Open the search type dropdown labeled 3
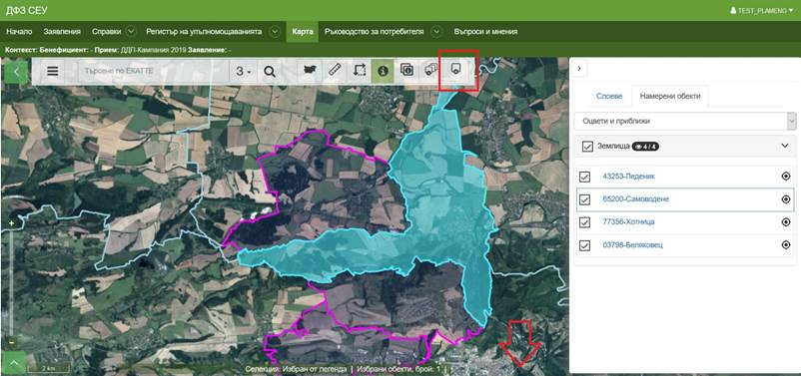 pos(243,72)
